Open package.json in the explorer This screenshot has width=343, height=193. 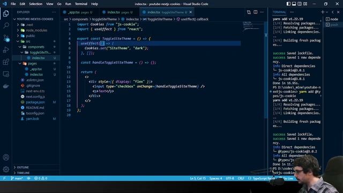click(x=35, y=102)
